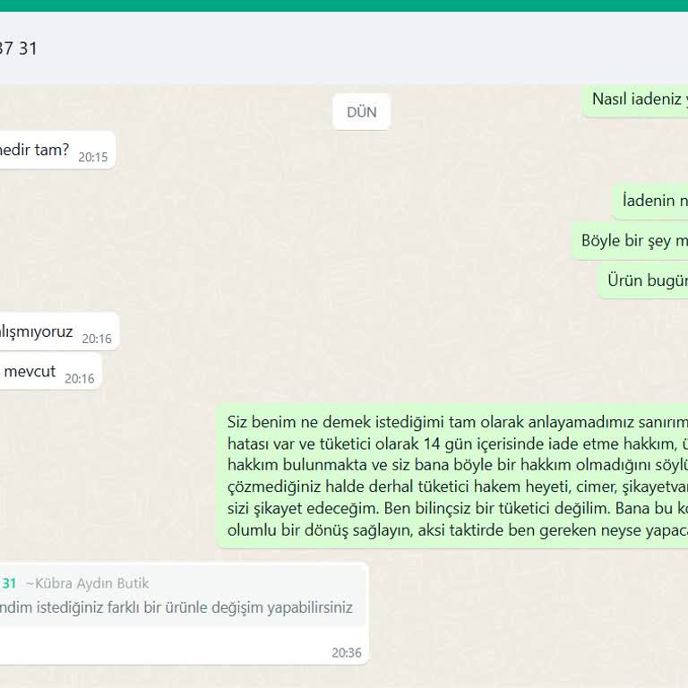Select the 'mevcut' message at 20:16
The image size is (688, 688).
pyautogui.click(x=50, y=372)
